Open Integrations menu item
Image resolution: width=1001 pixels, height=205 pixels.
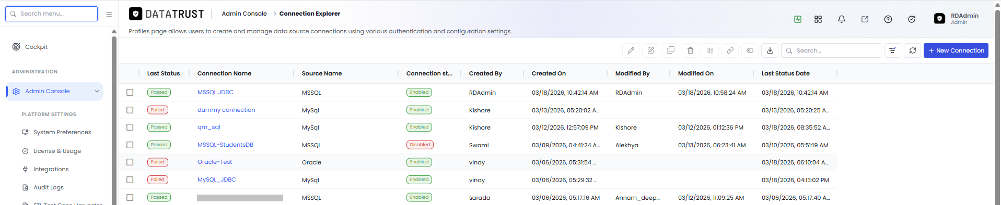point(51,169)
